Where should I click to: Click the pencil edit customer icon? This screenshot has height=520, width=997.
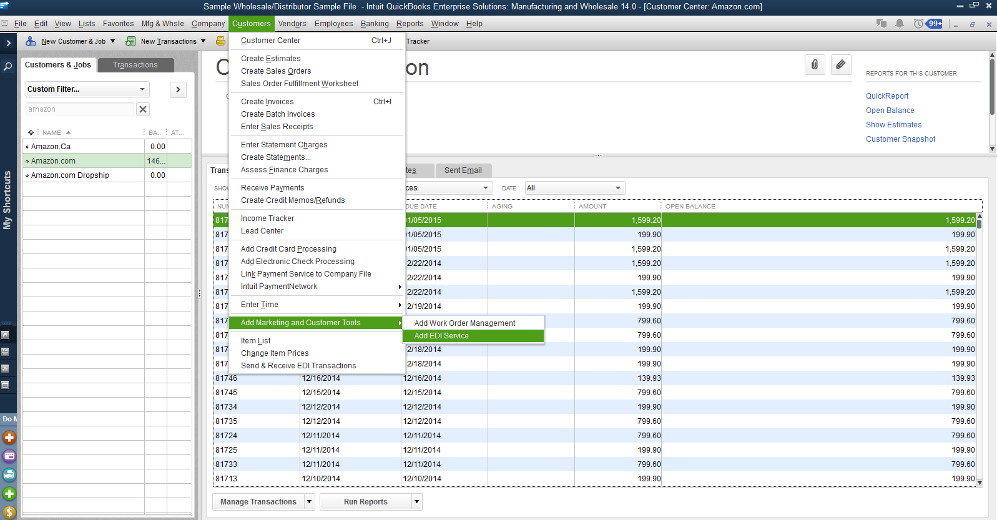tap(841, 65)
